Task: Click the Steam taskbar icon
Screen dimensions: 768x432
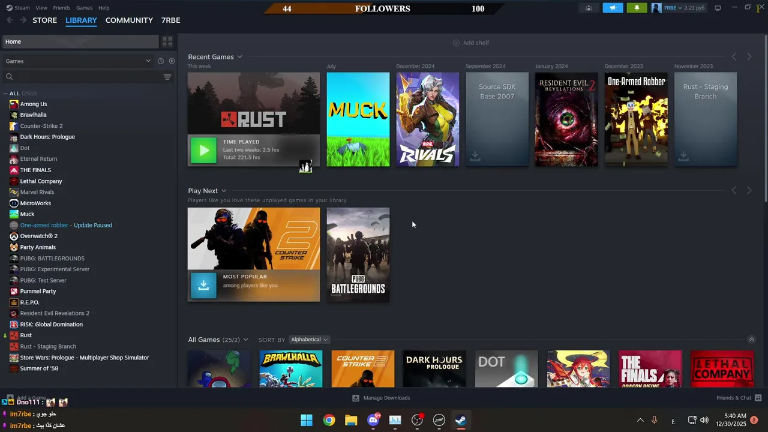Action: point(461,420)
